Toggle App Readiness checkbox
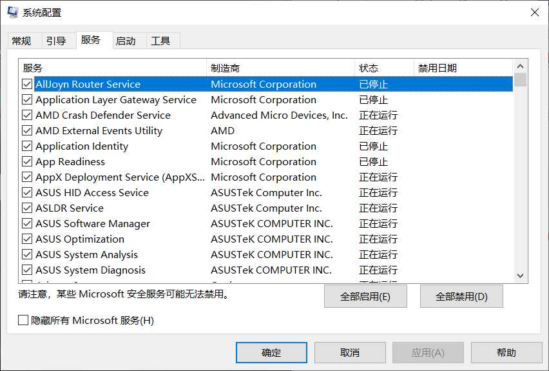 [27, 161]
